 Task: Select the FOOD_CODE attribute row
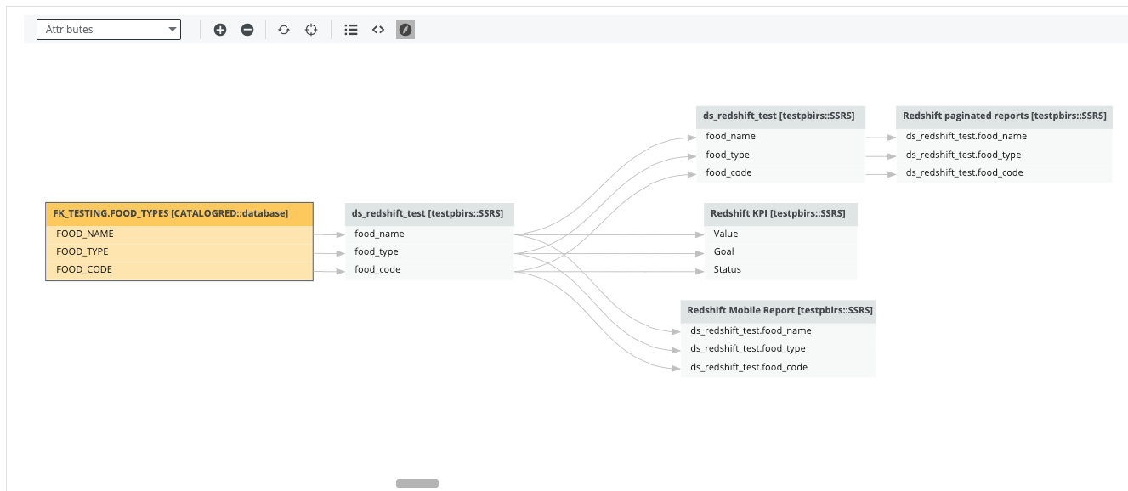pyautogui.click(x=84, y=269)
